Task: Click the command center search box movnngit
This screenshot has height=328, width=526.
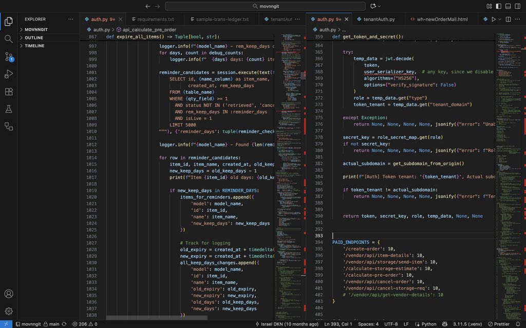Action: click(265, 6)
